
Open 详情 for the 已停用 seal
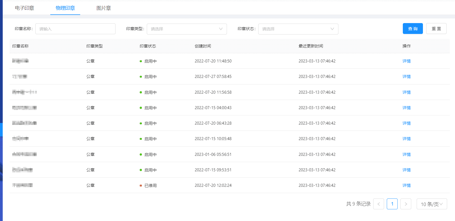[407, 185]
